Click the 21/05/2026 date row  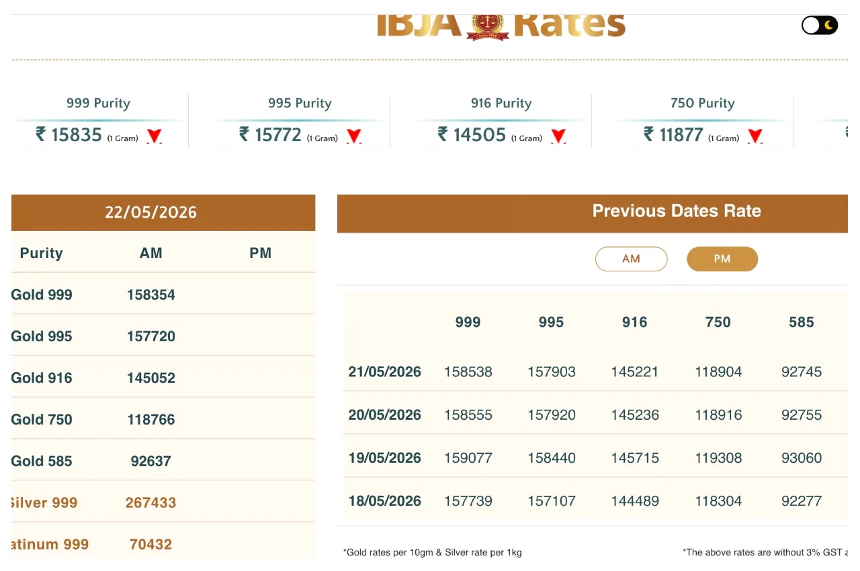pyautogui.click(x=384, y=372)
